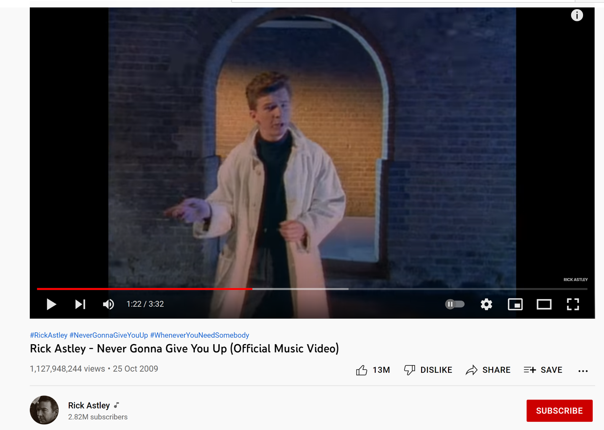The width and height of the screenshot is (604, 430).
Task: Switch to miniplayer mode
Action: tap(515, 304)
